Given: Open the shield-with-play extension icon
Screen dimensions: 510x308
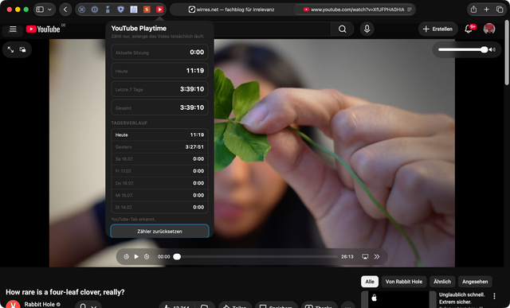Looking at the screenshot, I should point(120,10).
